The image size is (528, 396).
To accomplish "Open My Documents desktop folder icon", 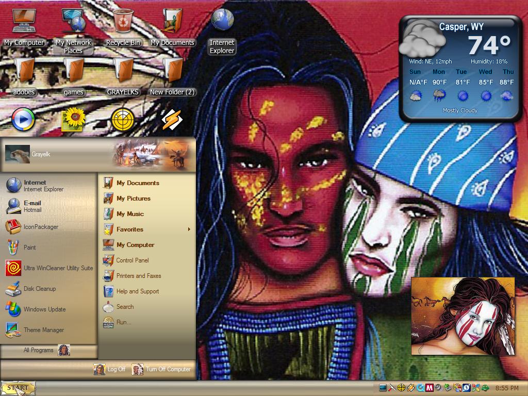I will click(172, 27).
